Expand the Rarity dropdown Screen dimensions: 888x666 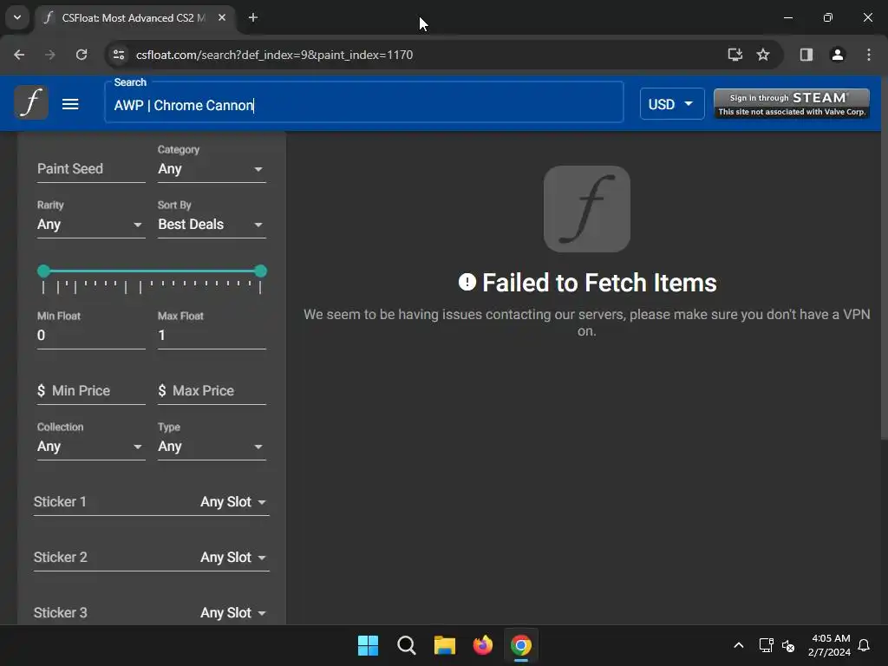click(91, 225)
